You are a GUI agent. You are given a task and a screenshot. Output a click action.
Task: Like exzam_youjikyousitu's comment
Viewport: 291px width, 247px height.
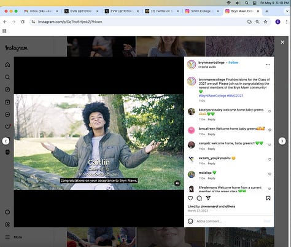pos(270,159)
